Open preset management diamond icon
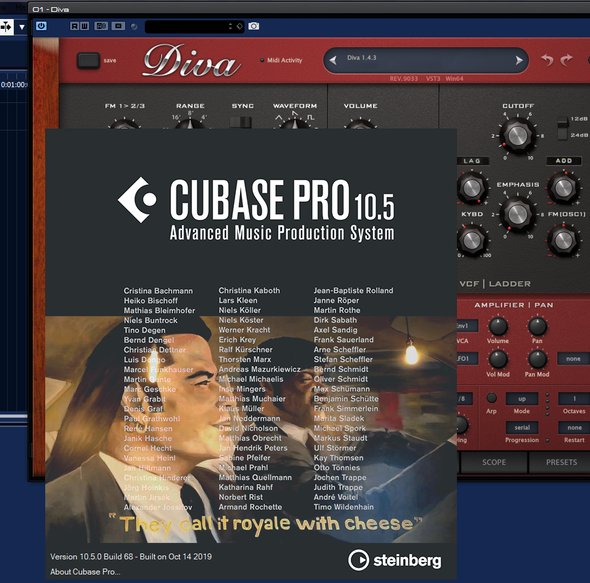The image size is (590, 583). (240, 26)
